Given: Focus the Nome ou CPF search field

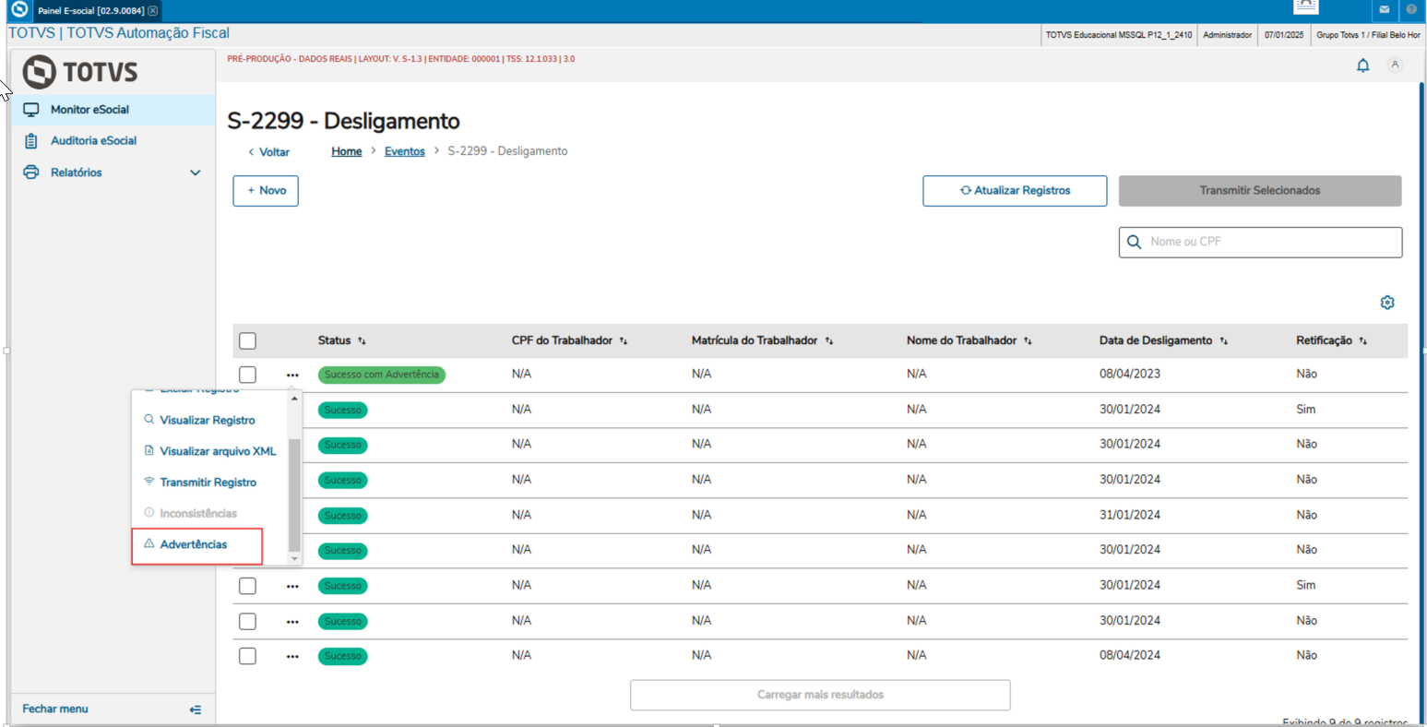Looking at the screenshot, I should click(x=1260, y=242).
